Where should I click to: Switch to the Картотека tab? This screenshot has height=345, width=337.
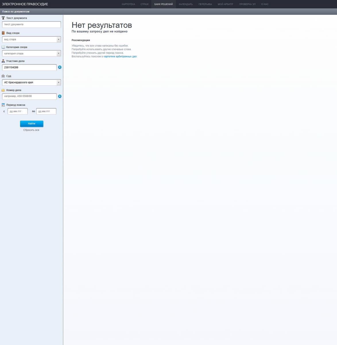128,4
